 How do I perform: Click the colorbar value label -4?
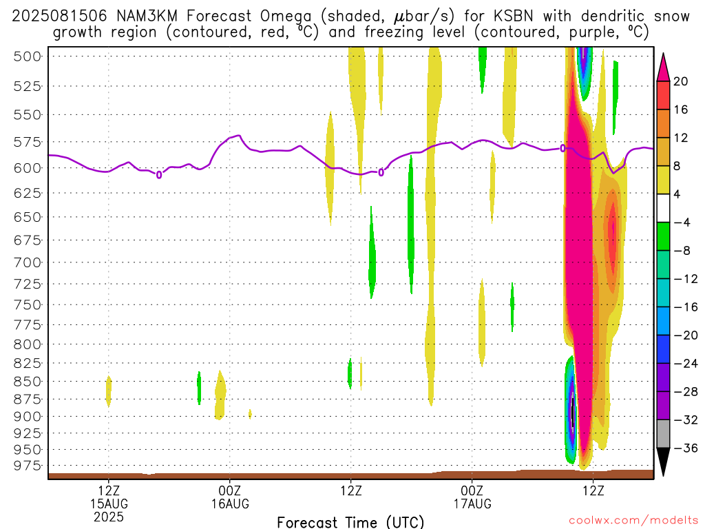point(682,222)
